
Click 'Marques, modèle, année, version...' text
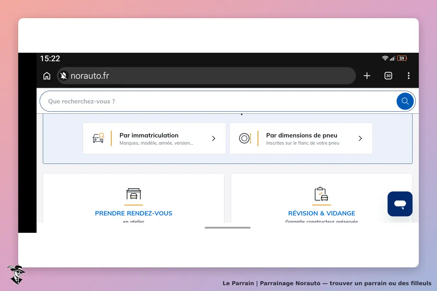click(x=156, y=143)
